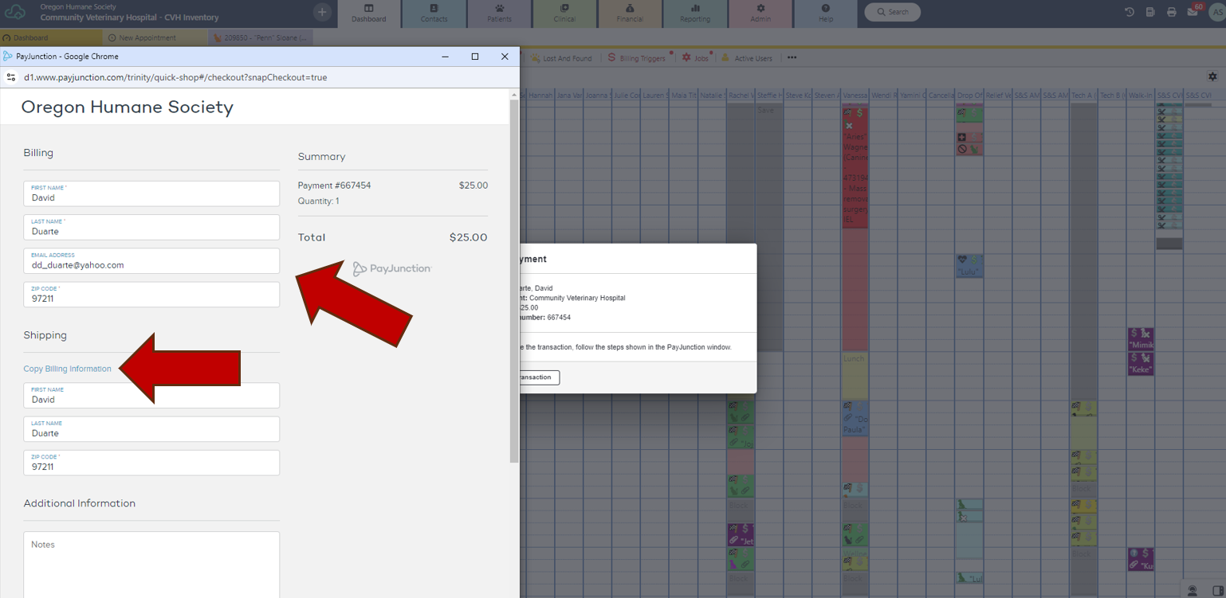
Task: Click the site info icon in address bar
Action: click(x=11, y=77)
